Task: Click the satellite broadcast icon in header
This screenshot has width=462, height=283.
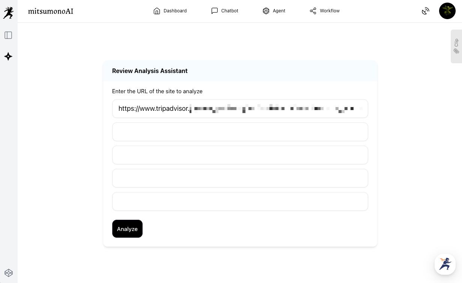Action: click(x=425, y=11)
